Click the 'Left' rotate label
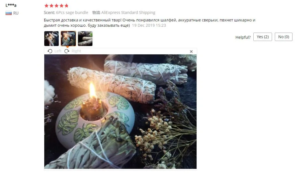Image resolution: width=297 pixels, height=175 pixels. coord(58,51)
